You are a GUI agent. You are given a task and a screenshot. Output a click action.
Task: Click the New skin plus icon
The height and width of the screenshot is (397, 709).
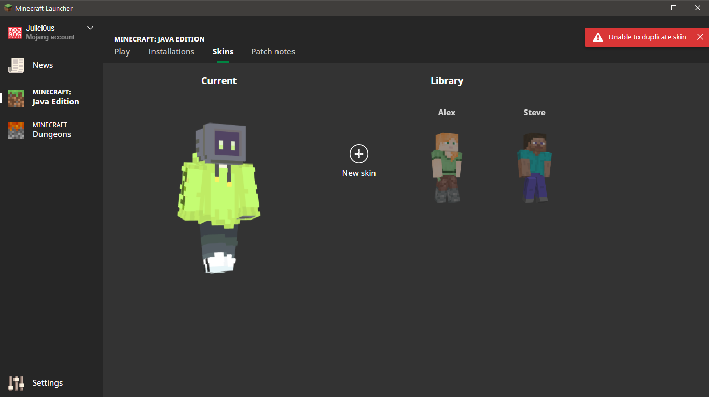(x=359, y=154)
